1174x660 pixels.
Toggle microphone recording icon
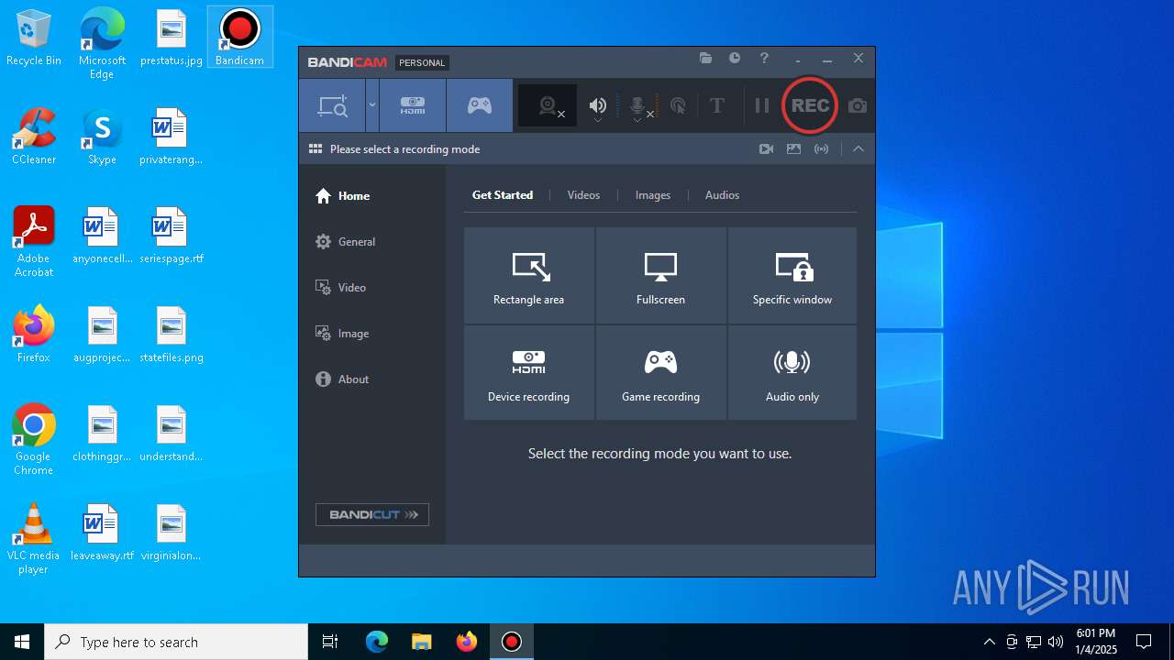(638, 106)
